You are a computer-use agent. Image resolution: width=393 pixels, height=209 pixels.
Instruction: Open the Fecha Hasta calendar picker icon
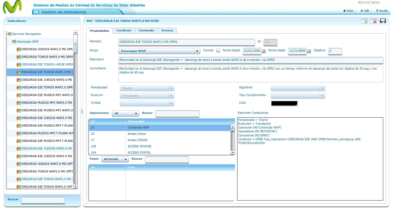[x=309, y=51]
